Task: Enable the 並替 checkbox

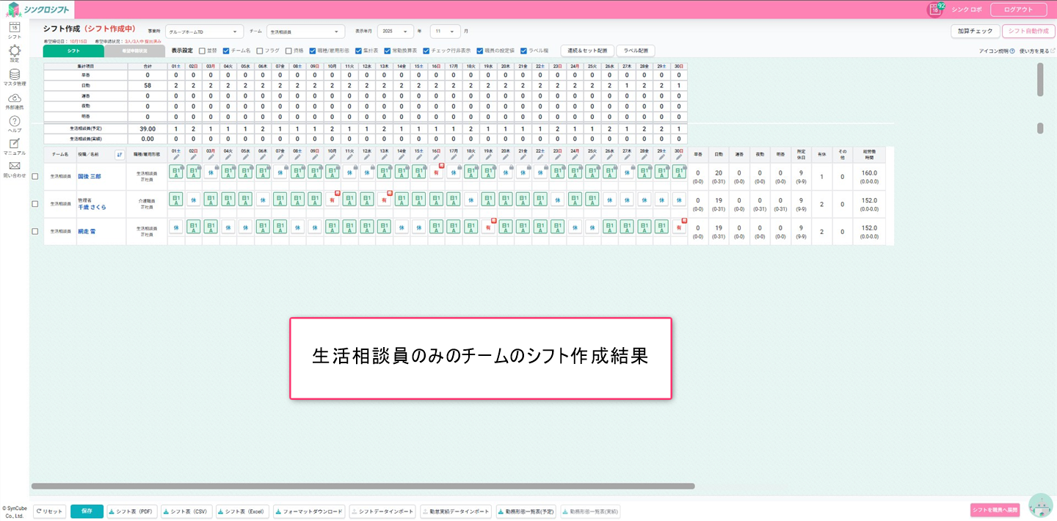Action: tap(202, 51)
